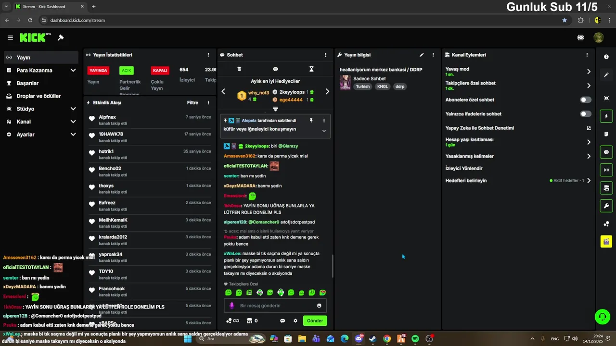The image size is (616, 346).
Task: Open Kanal Eylemleri panel menu
Action: point(587,55)
